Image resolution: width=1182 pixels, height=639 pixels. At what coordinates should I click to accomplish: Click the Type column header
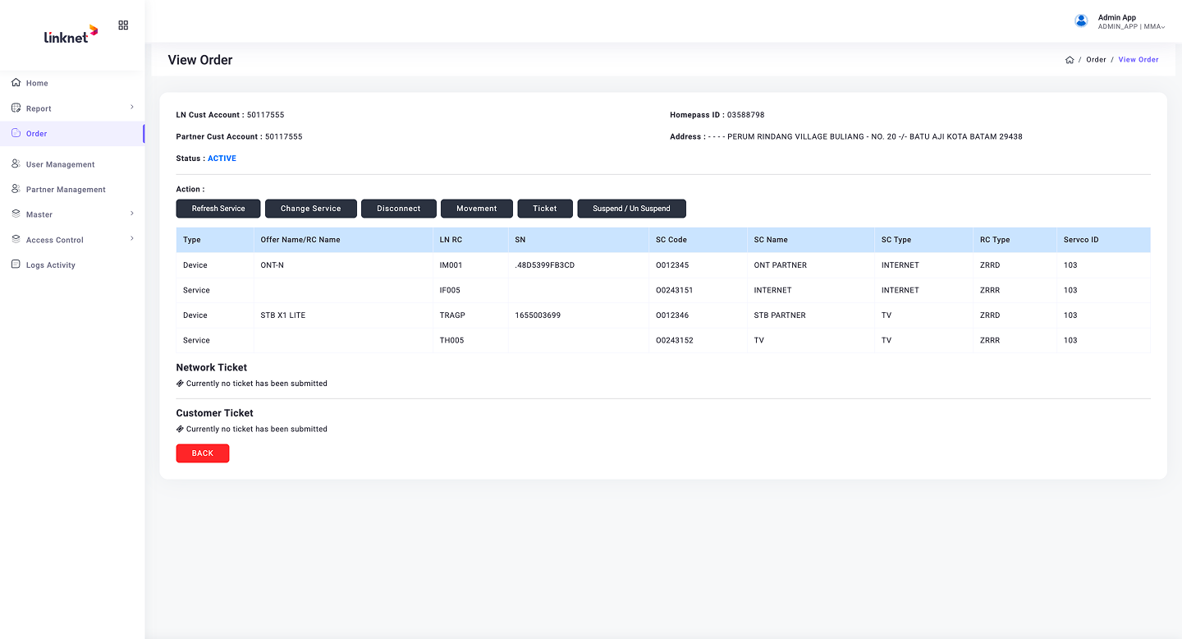[215, 240]
